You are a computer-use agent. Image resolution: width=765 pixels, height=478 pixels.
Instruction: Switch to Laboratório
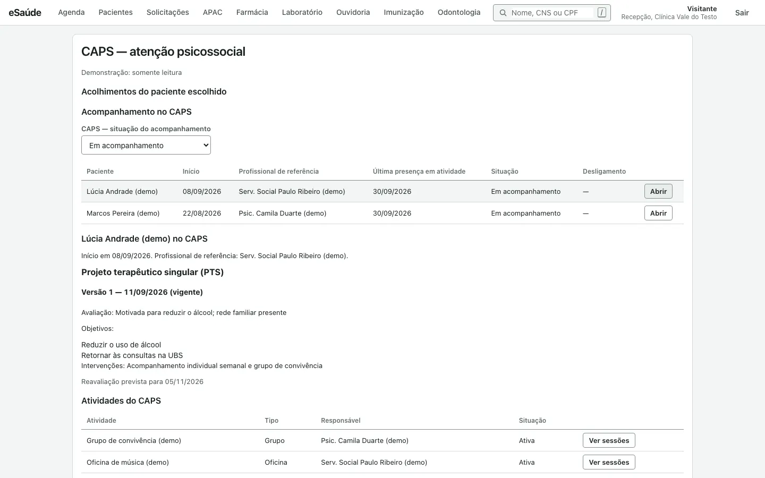click(302, 12)
